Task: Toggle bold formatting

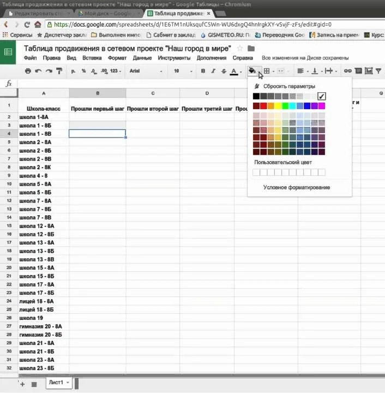Action: click(203, 71)
